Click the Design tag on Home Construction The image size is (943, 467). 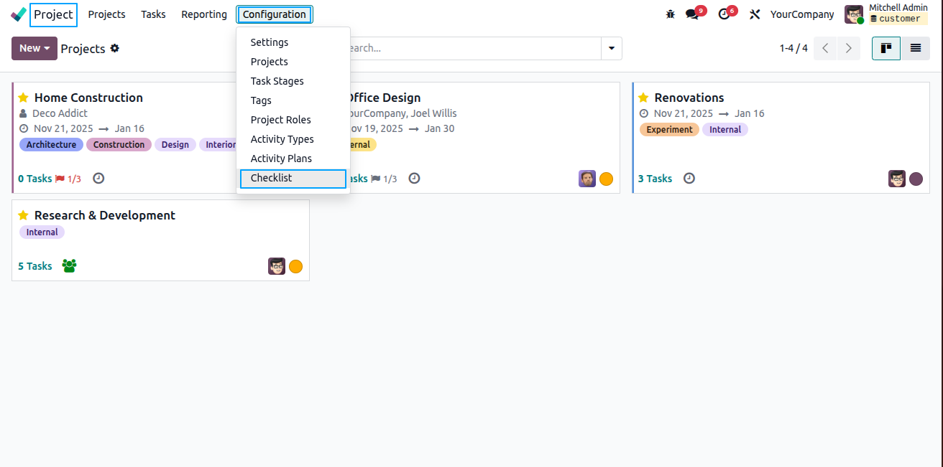[x=175, y=144]
